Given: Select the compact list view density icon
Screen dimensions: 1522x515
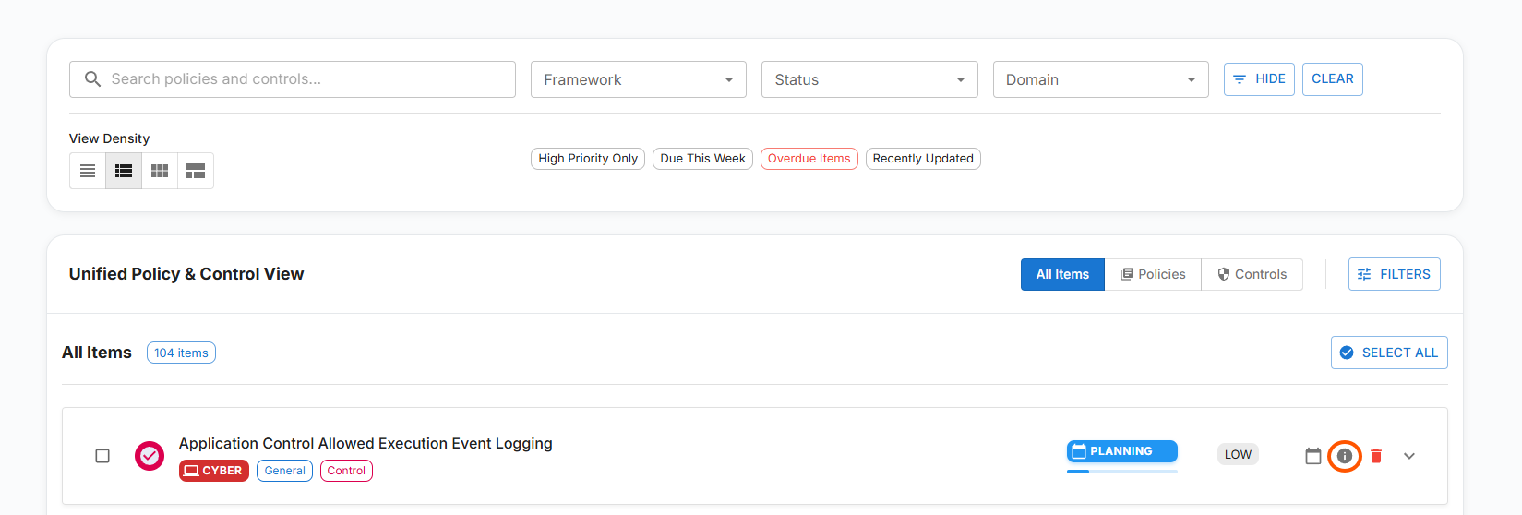Looking at the screenshot, I should pos(88,171).
